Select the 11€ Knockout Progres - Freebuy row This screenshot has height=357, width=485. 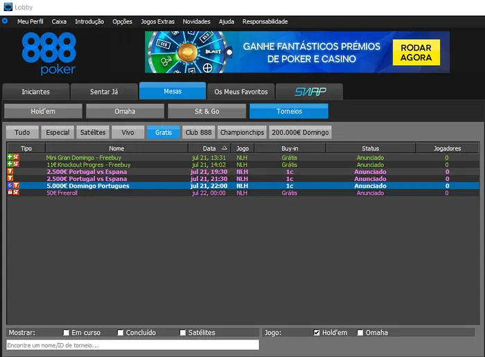click(x=243, y=164)
